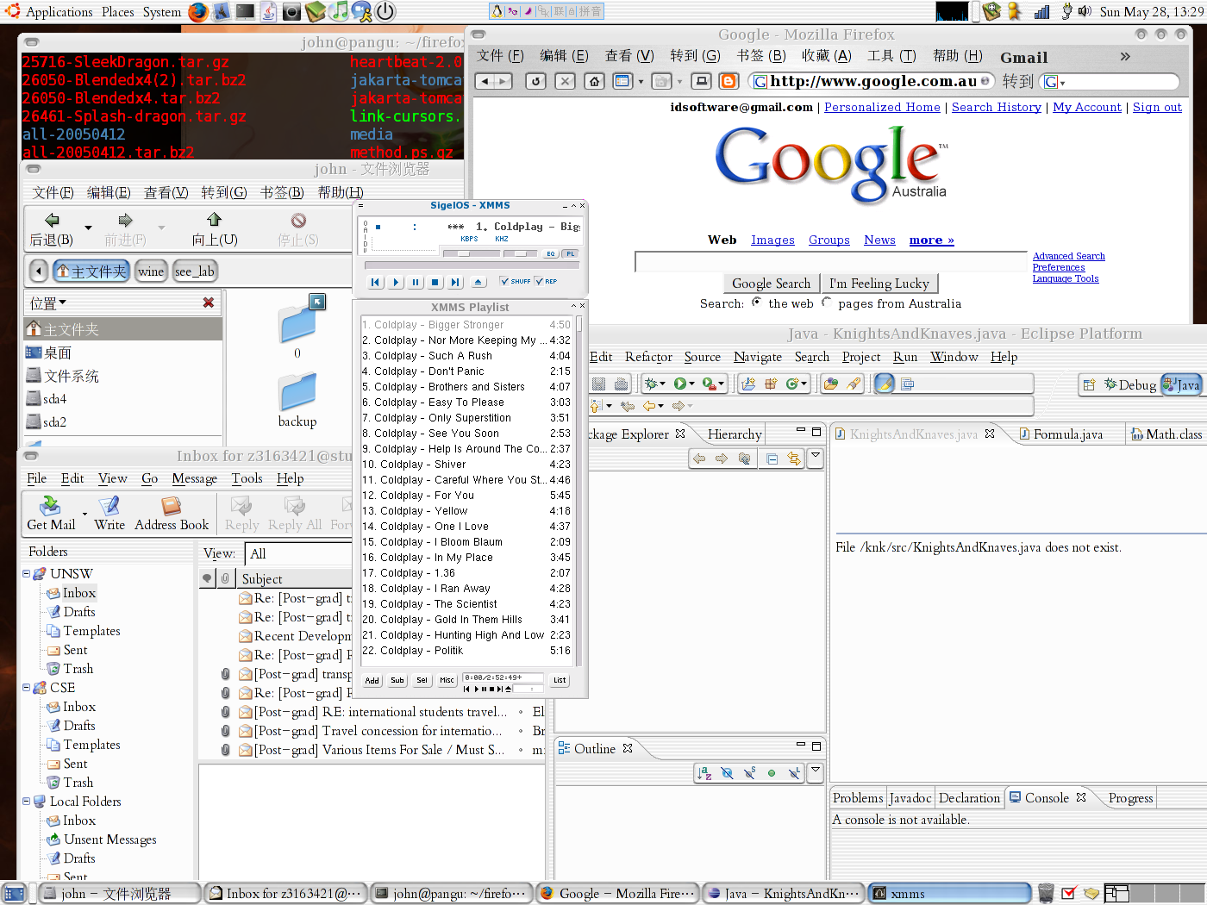Click Thunderbird Get Mail icon
Viewport: 1207px width, 905px height.
coord(51,513)
